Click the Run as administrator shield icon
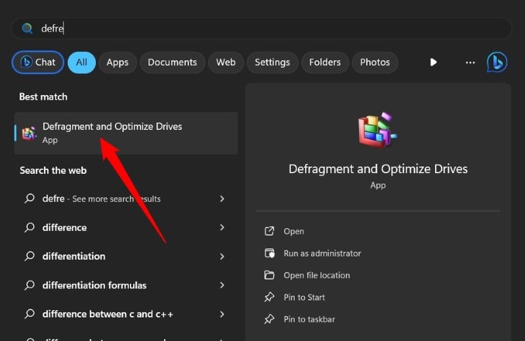This screenshot has width=525, height=341. (269, 253)
